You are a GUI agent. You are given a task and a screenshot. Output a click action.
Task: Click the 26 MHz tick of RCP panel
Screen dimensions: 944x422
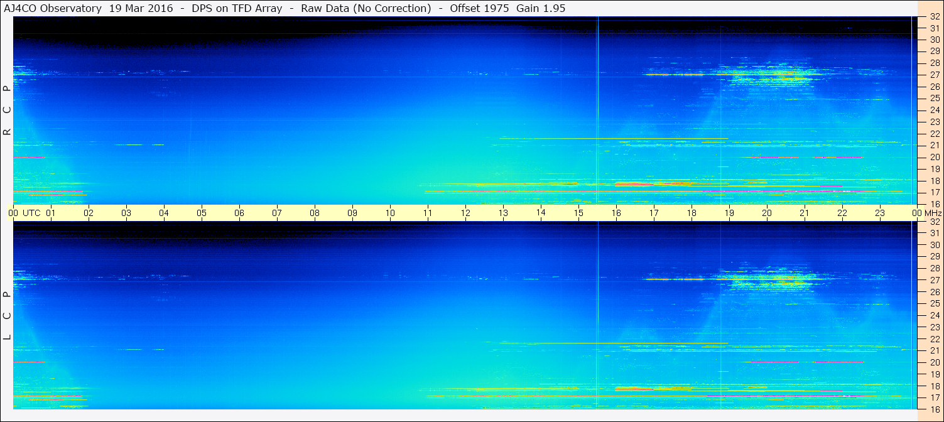click(x=935, y=87)
